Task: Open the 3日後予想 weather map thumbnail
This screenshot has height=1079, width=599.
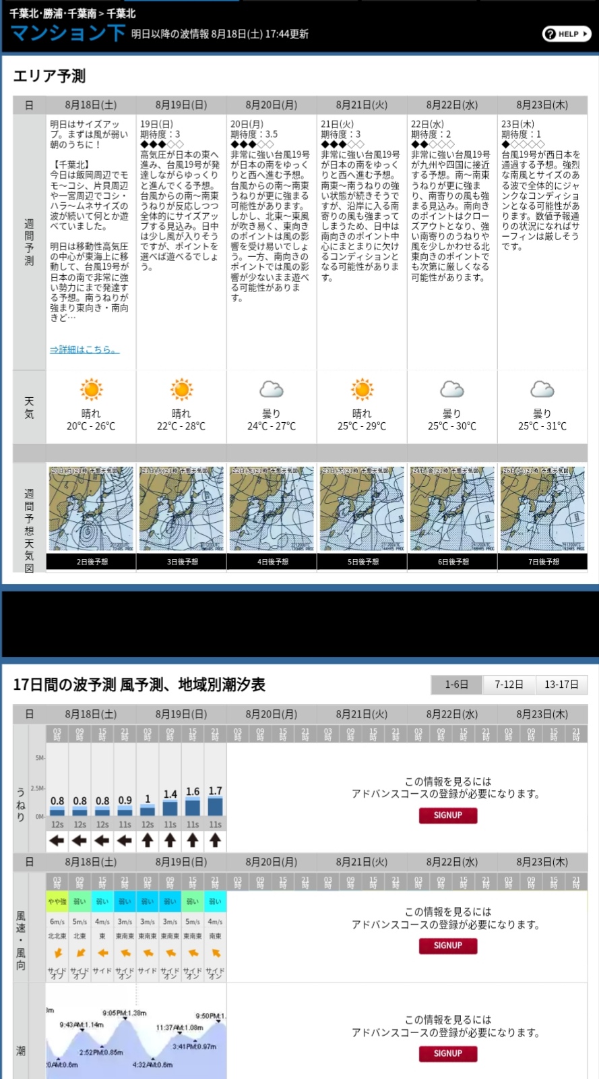Action: (x=181, y=509)
